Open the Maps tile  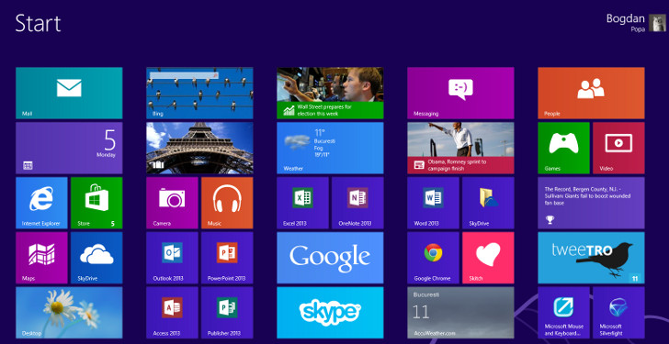41,258
